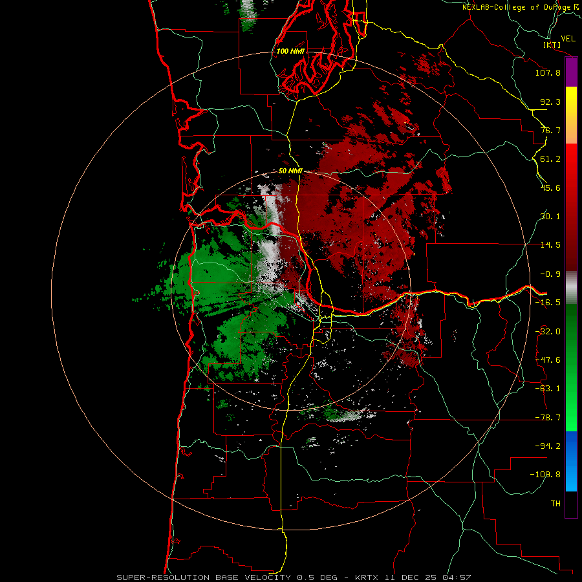Click the 61.2 velocity scale value
582x582 pixels.
pos(550,159)
